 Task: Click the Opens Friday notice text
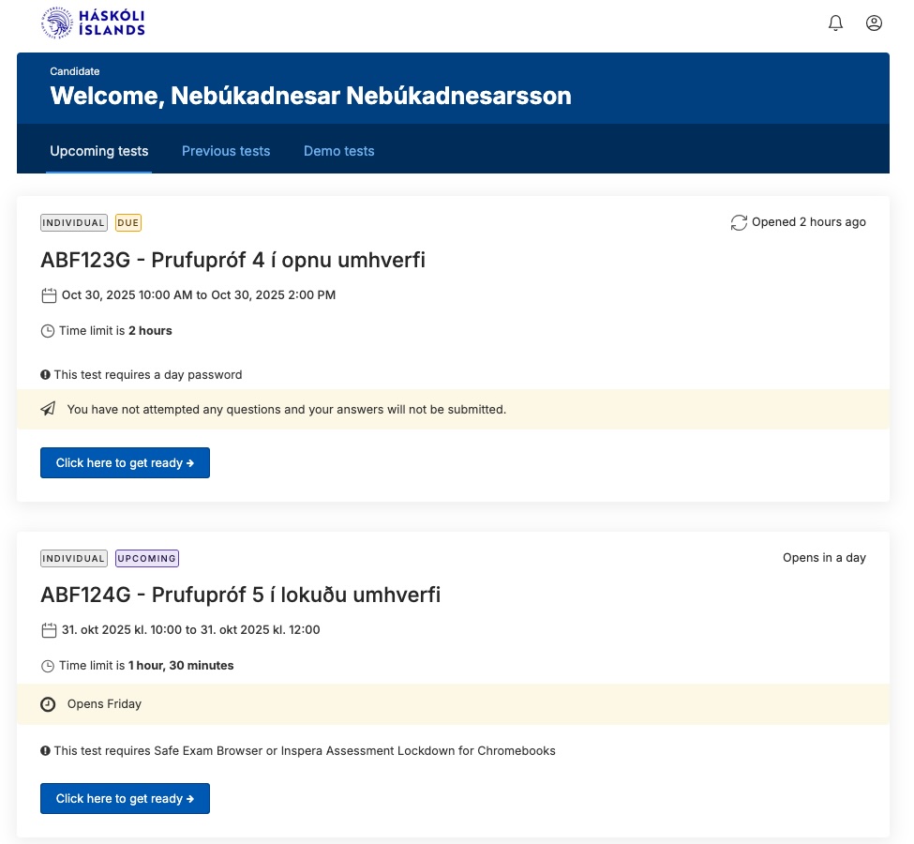click(104, 704)
